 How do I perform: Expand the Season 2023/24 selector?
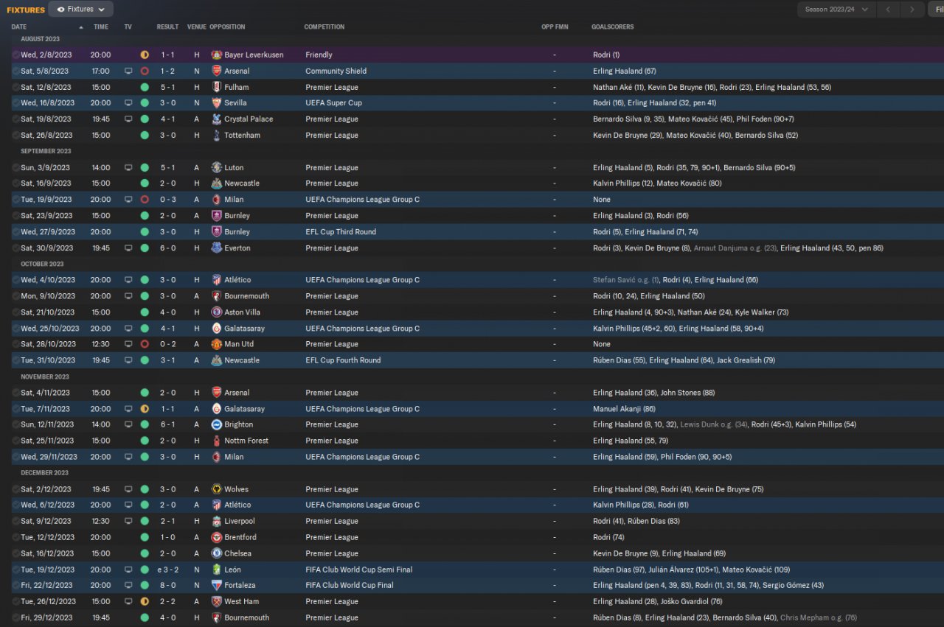point(836,10)
